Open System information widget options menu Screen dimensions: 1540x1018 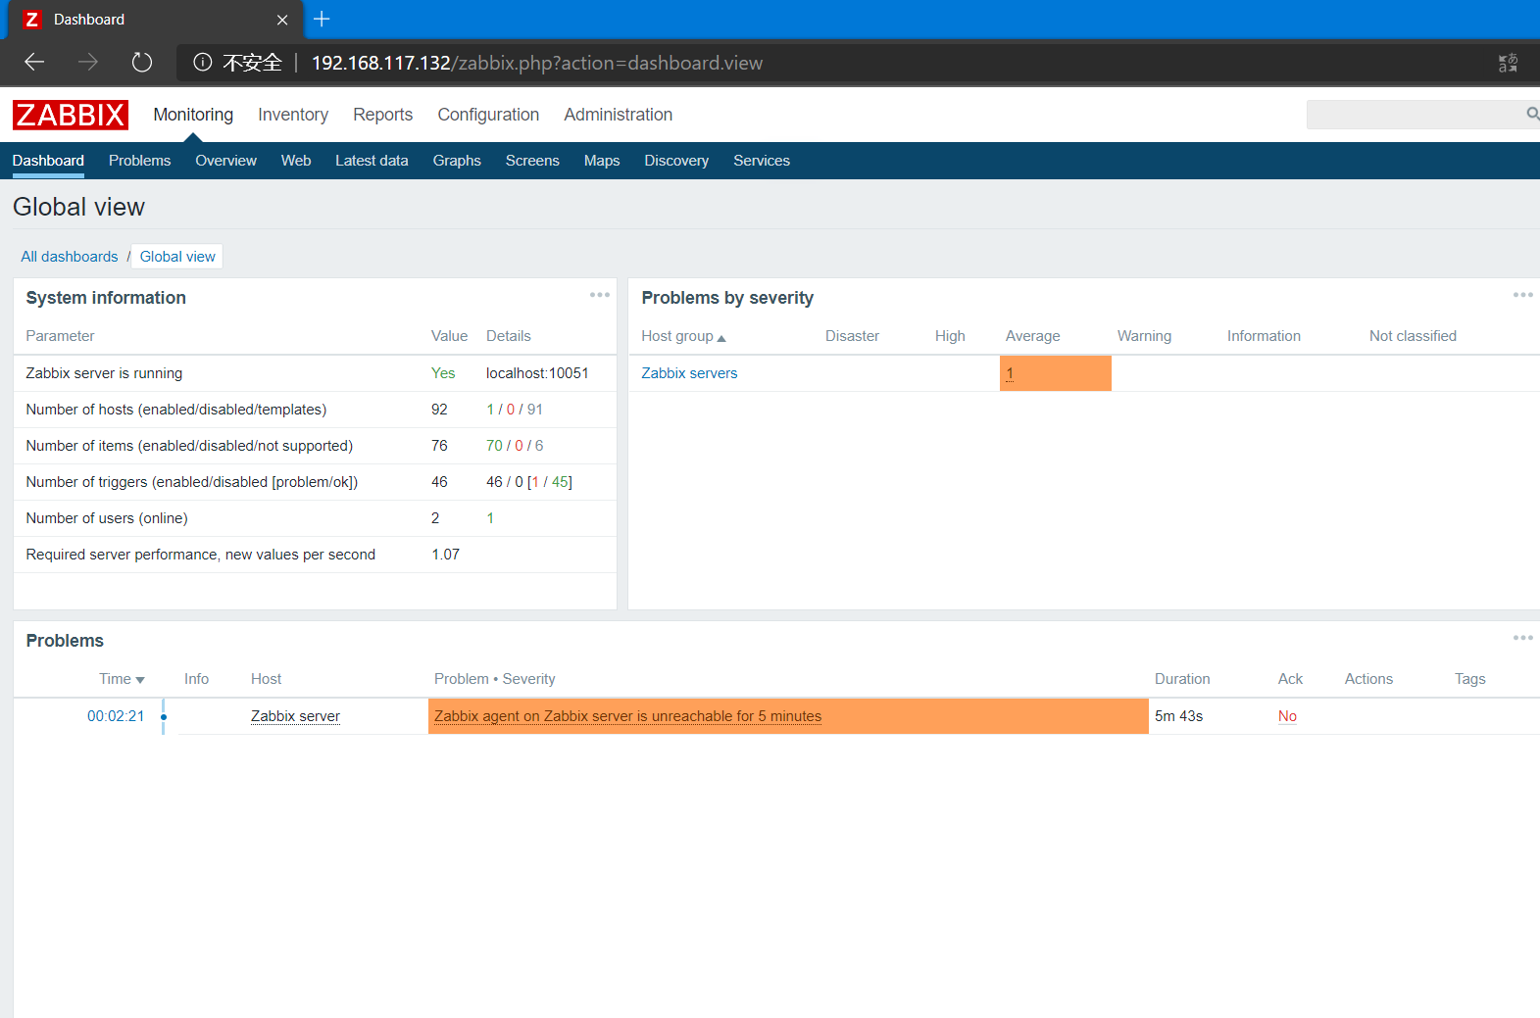tap(600, 295)
